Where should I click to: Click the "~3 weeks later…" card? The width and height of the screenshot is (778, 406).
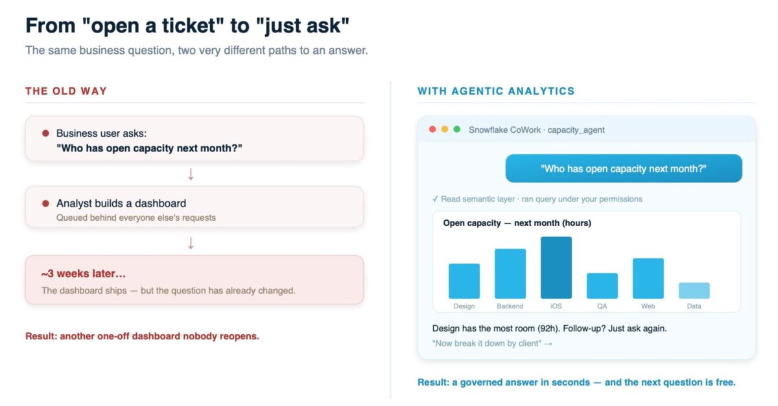(194, 280)
